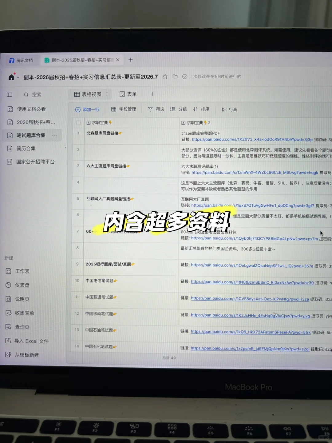Click the document title 副本-2026届秋招+春招

[x=91, y=77]
